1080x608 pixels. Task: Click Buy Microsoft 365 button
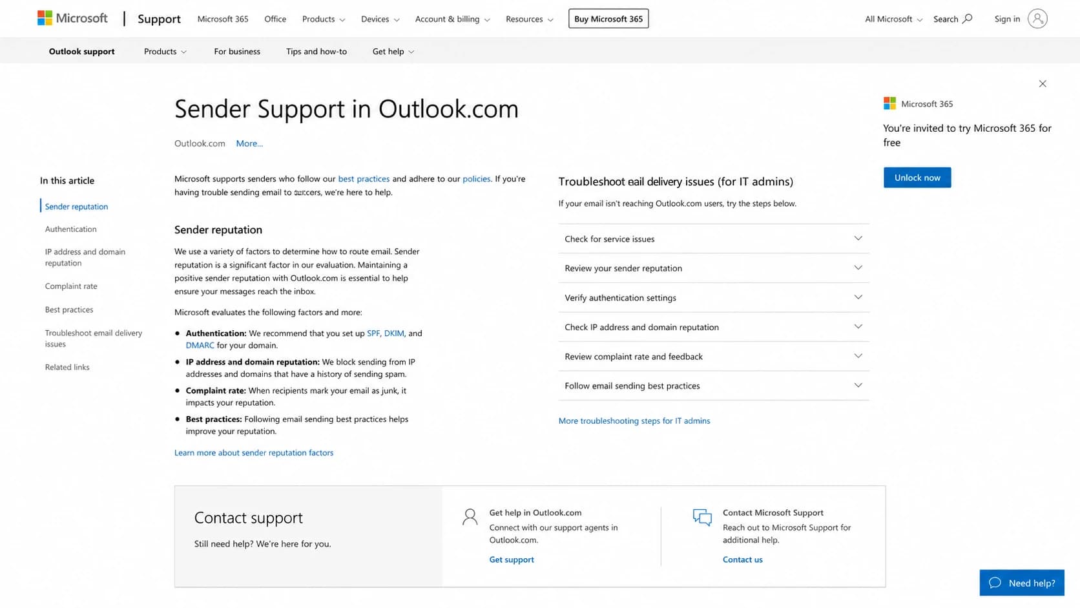pyautogui.click(x=608, y=19)
